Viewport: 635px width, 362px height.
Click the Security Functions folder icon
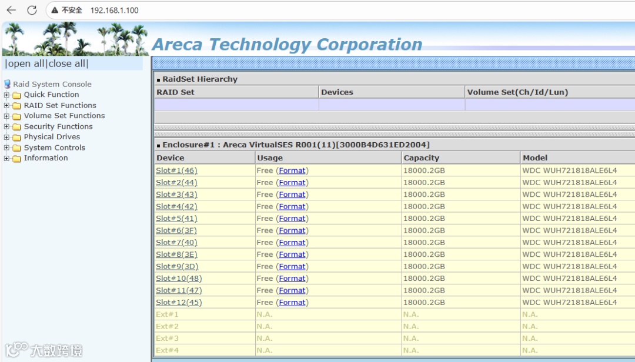[16, 127]
